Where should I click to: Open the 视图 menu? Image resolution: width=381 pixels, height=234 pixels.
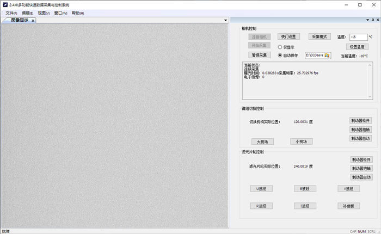[x=44, y=13]
